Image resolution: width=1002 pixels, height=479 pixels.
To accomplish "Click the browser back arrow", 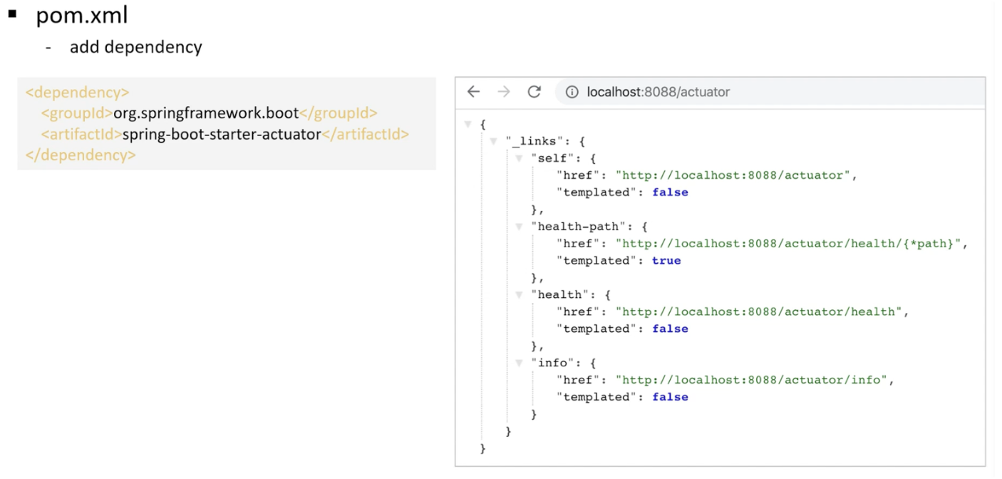I will [x=473, y=92].
